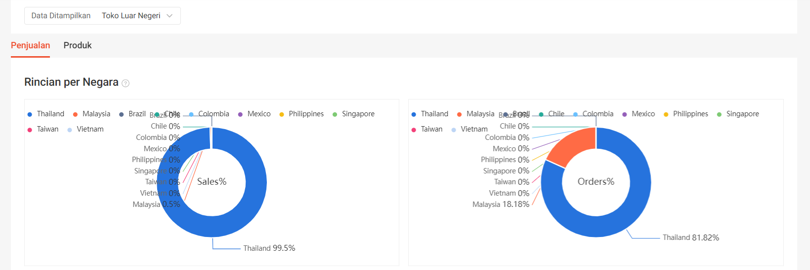Toggle Vietnam in the Orders chart legend
Viewport: 810px width, 270px height.
469,129
